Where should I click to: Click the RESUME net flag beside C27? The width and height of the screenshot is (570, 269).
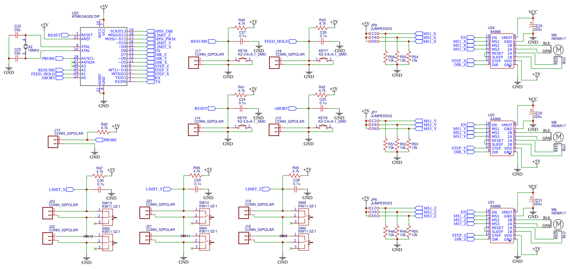[204, 41]
